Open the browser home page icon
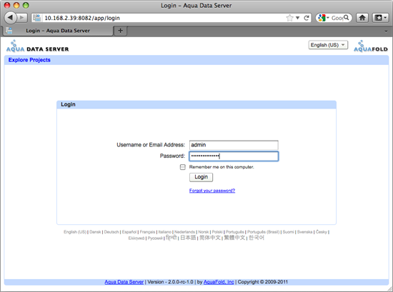Viewport: 393px width, 292px height. pyautogui.click(x=362, y=18)
